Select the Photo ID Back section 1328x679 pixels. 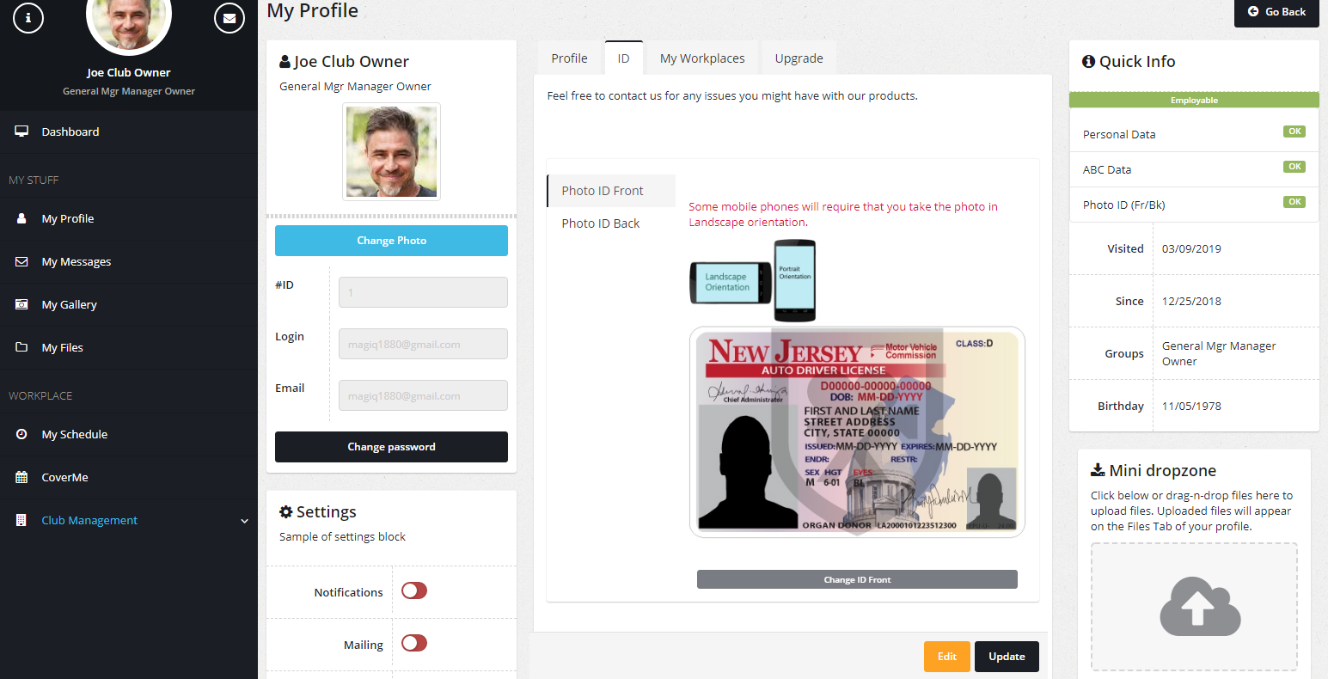[x=601, y=223]
